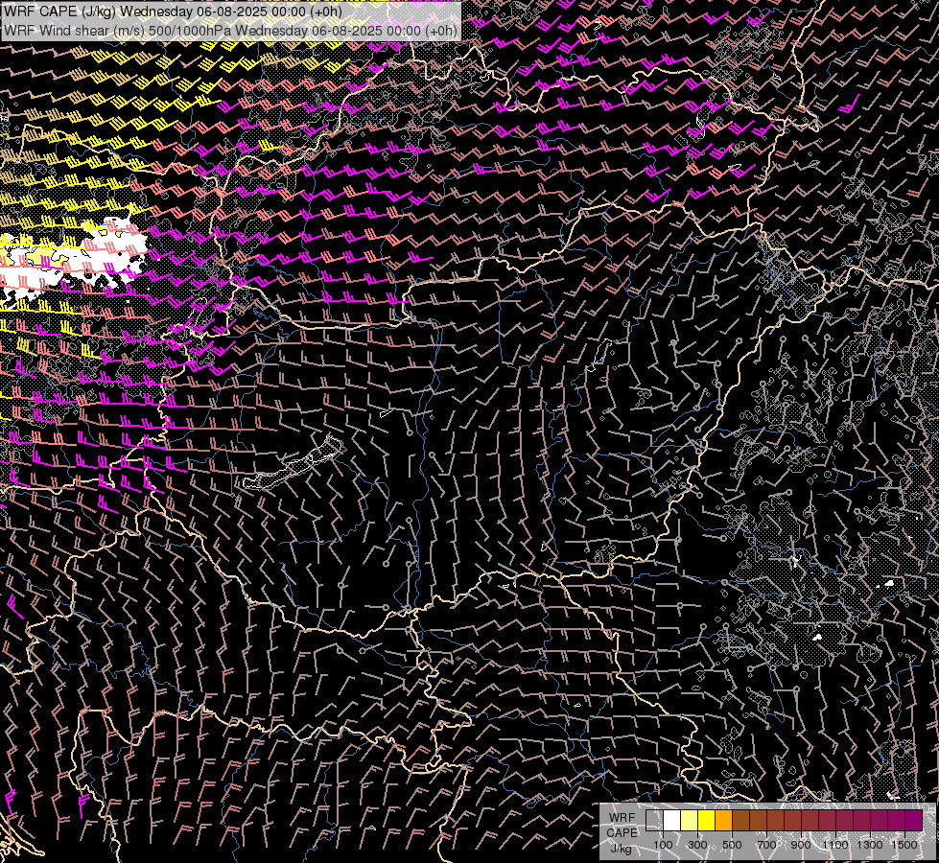Viewport: 939px width, 863px height.
Task: Click the WRF CAPE title line at top
Action: pos(173,12)
